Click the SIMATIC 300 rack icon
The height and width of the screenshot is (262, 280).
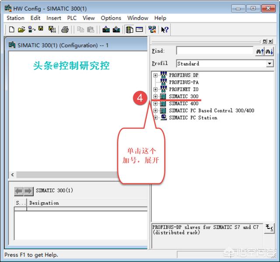(x=163, y=97)
